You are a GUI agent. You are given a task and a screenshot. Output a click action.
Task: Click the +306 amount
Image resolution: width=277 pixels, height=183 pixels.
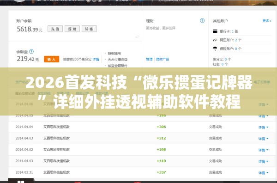tap(161, 127)
